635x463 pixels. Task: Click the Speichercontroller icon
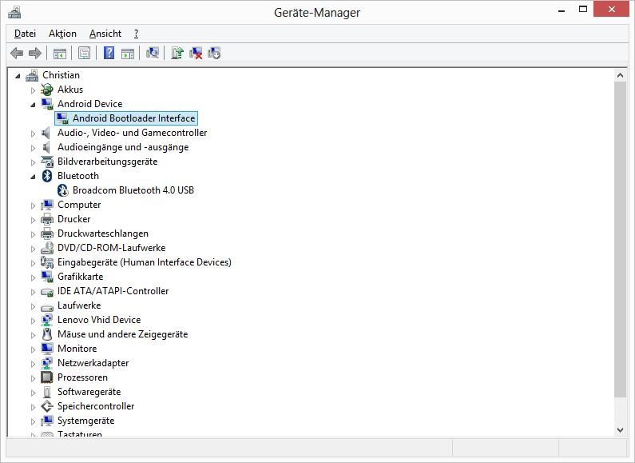tap(47, 406)
